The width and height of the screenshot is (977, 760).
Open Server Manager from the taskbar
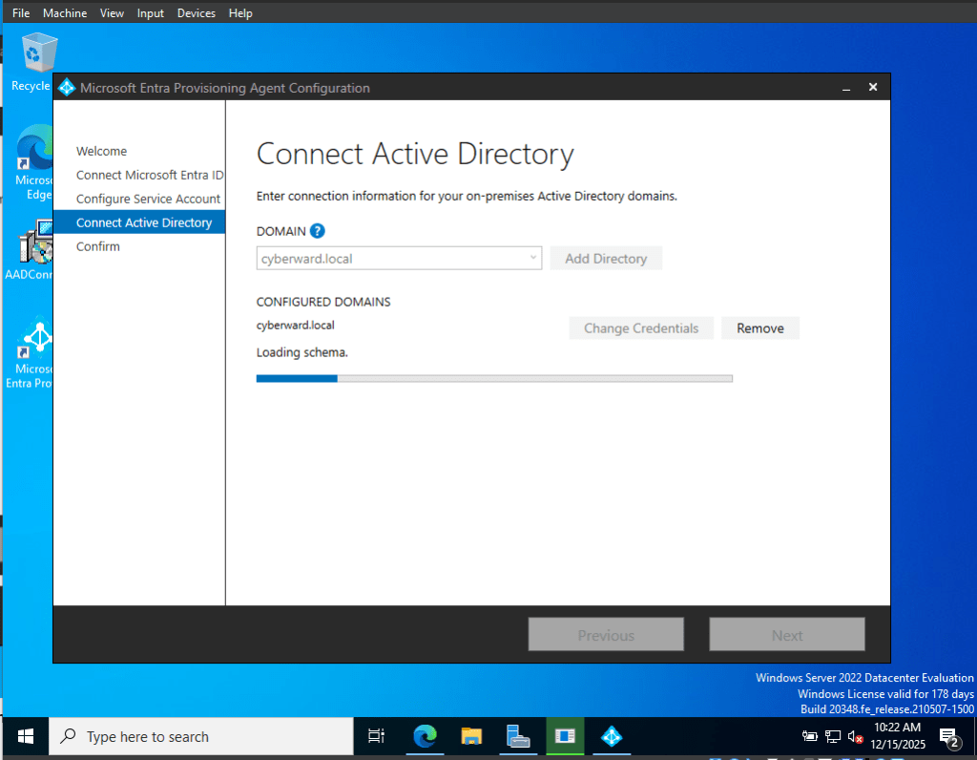(x=518, y=736)
